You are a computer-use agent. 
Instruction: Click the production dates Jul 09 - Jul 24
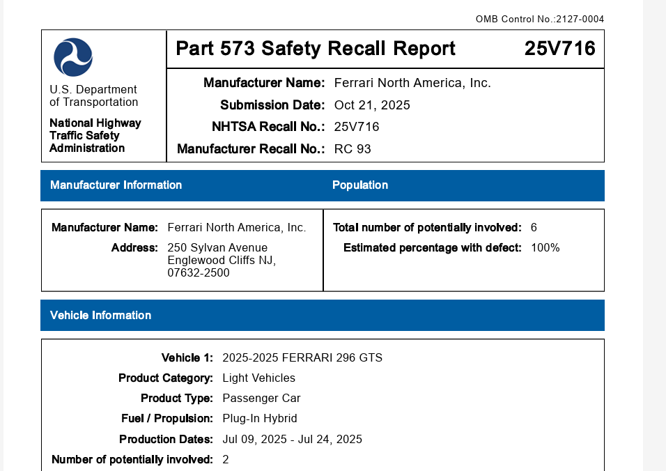coord(292,440)
